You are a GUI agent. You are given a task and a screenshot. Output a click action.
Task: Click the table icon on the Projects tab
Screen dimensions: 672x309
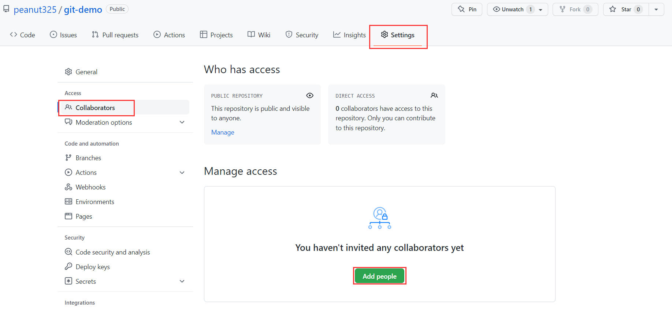[x=204, y=34]
